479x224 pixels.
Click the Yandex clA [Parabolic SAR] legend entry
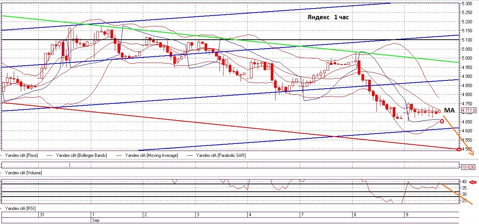point(221,155)
